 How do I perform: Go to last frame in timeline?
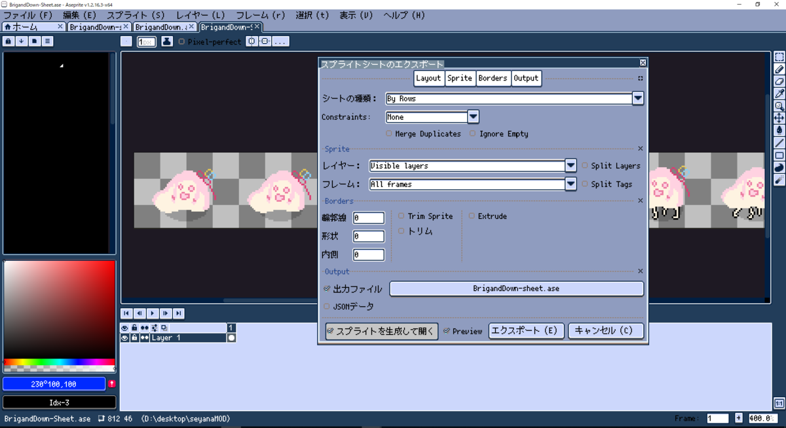tap(179, 313)
